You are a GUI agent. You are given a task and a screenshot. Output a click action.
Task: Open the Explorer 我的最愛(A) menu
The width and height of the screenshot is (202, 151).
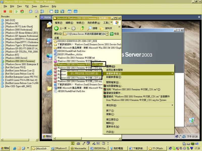94,23
